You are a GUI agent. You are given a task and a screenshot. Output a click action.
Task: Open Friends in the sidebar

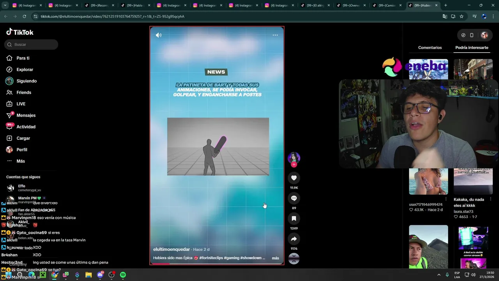click(24, 92)
